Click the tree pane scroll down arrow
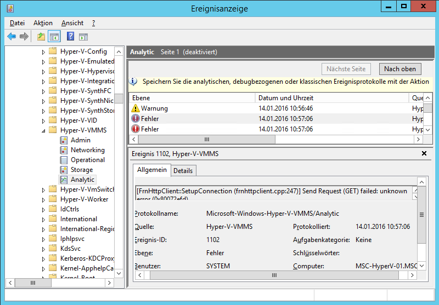This screenshot has height=305, width=439. (119, 273)
